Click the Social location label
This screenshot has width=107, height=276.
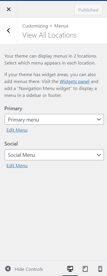[x=11, y=144]
